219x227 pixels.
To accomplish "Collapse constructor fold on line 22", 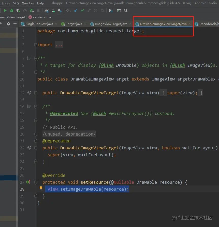I will point(36,148).
